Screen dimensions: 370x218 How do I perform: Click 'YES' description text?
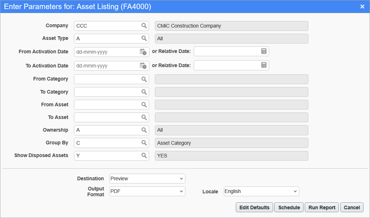(162, 156)
